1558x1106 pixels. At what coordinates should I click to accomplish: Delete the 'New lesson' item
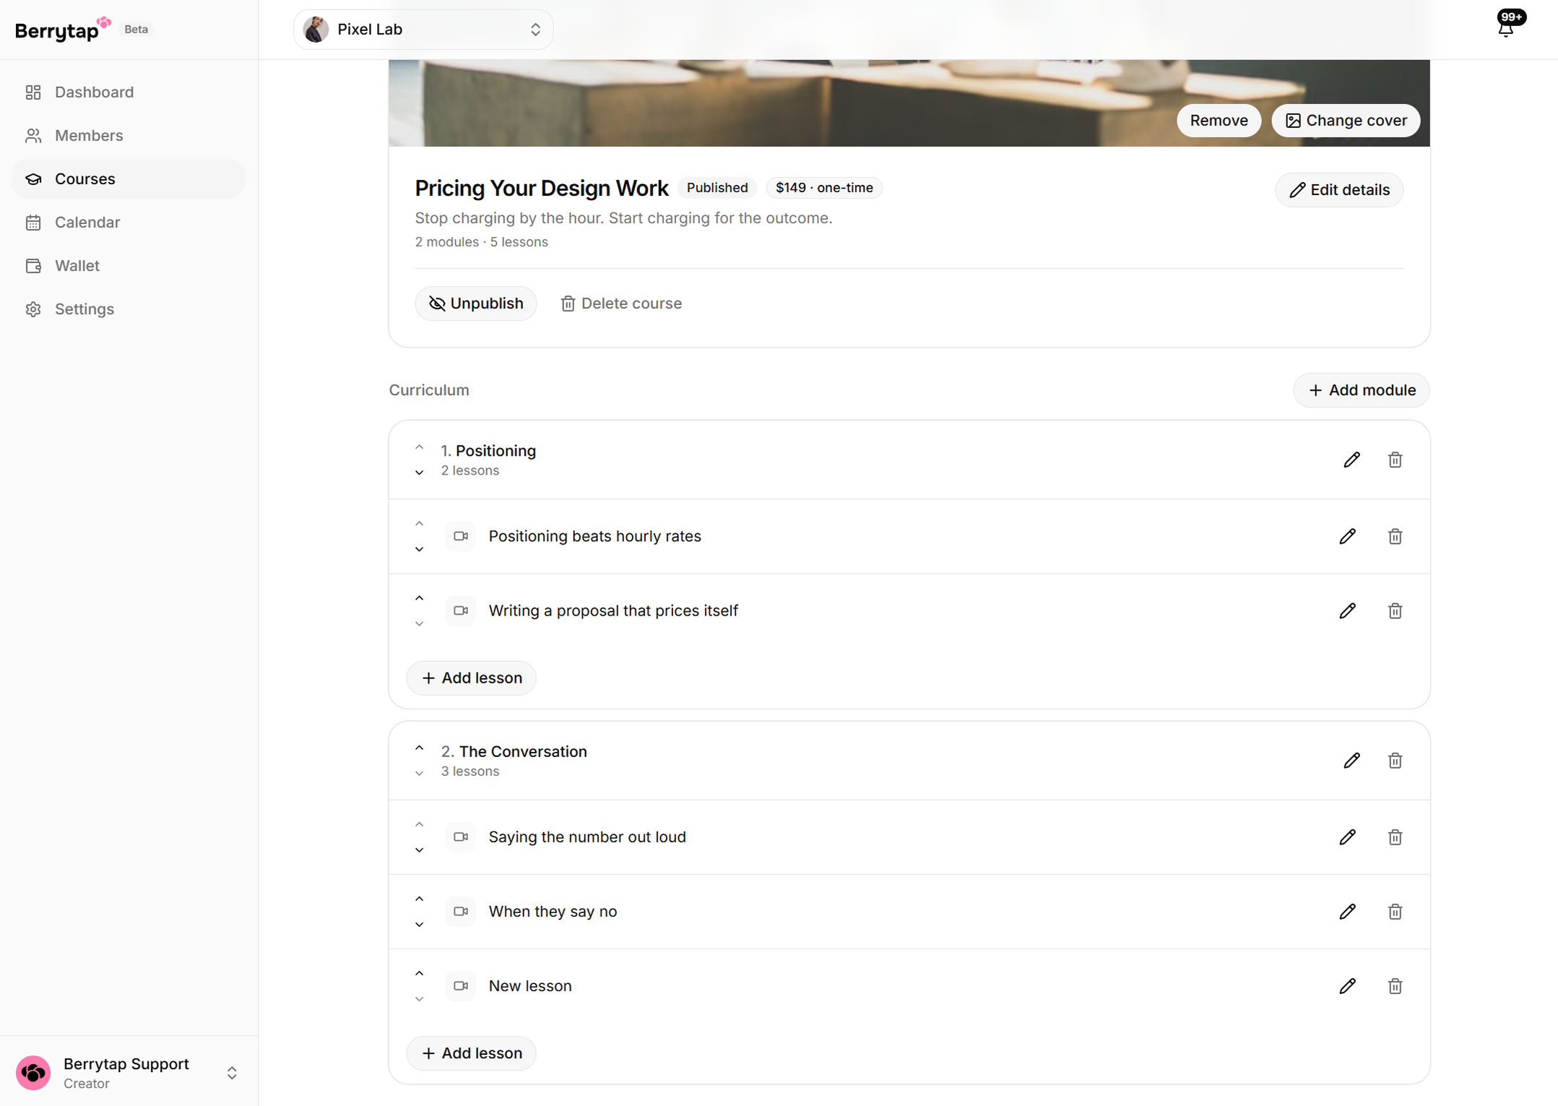1395,985
